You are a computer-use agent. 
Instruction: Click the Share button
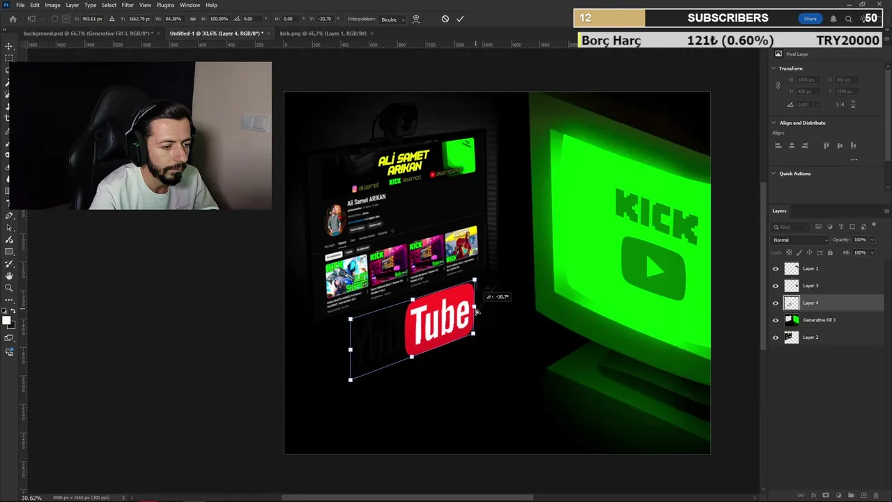(810, 19)
